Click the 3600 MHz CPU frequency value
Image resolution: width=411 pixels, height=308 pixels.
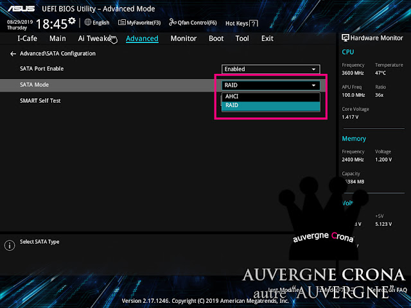353,73
